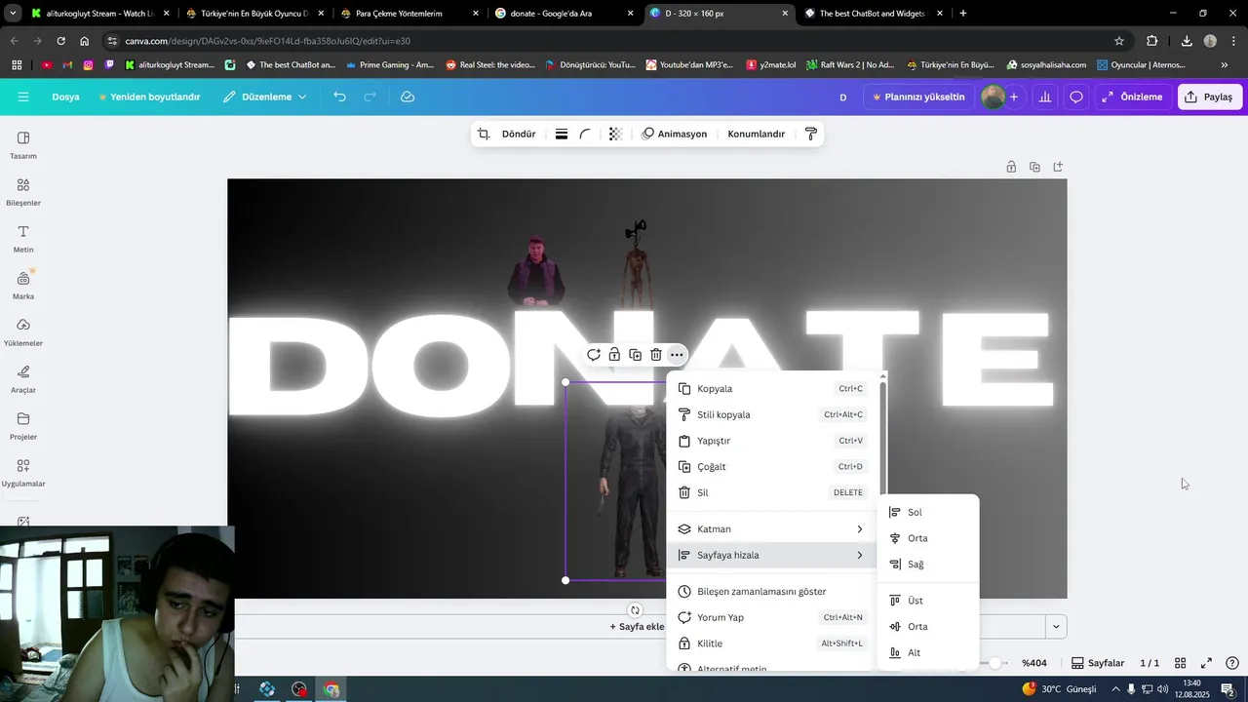The width and height of the screenshot is (1248, 702).
Task: Click cloud save status icon
Action: [408, 97]
